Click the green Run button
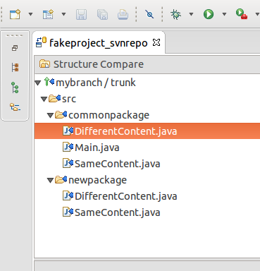The width and height of the screenshot is (260, 271). click(x=209, y=14)
